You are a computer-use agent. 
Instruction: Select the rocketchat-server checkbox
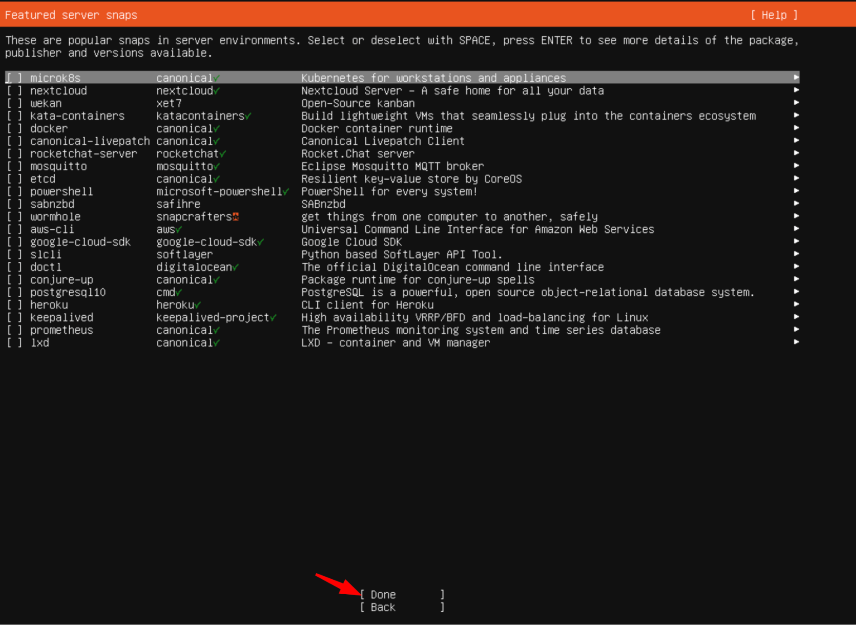coord(14,154)
